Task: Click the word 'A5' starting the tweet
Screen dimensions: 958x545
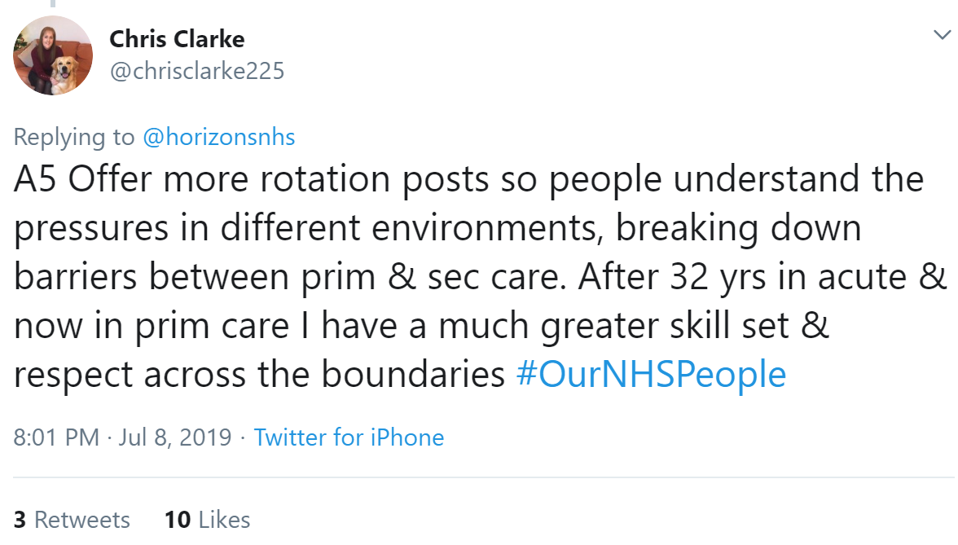Action: (x=35, y=179)
